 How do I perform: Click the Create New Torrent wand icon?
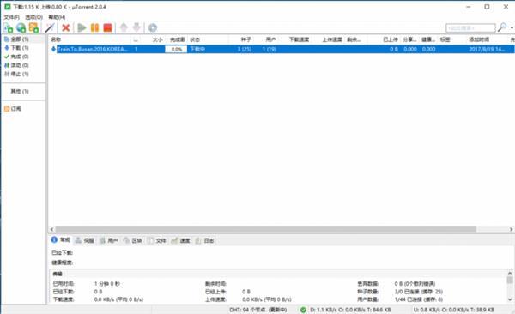pos(50,28)
